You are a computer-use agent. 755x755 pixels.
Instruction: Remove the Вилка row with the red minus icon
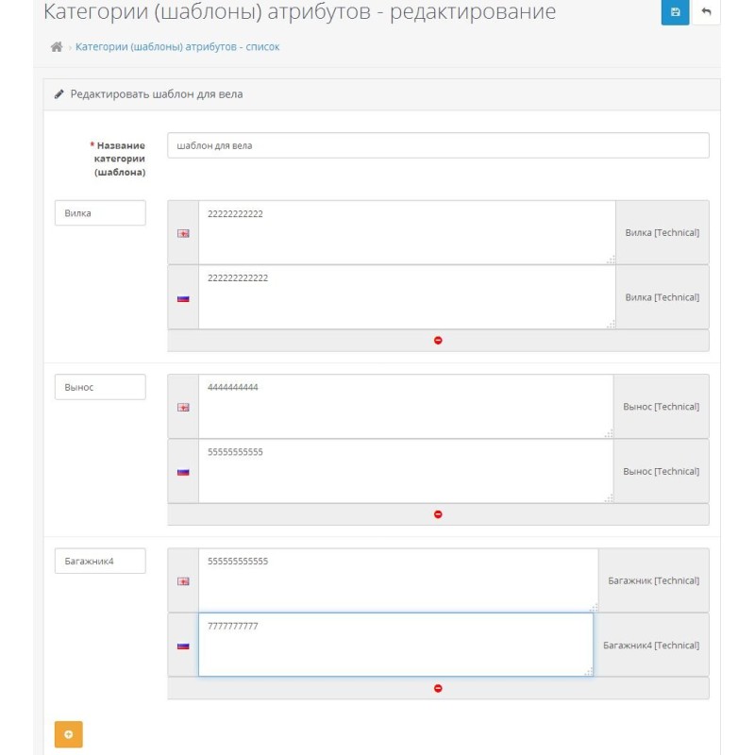tap(437, 339)
